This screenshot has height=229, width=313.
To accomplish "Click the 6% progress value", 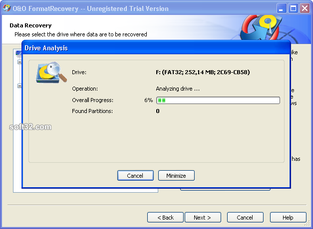I will coord(149,100).
